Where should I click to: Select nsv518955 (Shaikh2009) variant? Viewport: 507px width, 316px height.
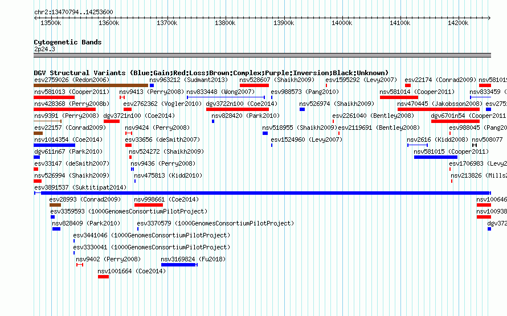(300, 128)
